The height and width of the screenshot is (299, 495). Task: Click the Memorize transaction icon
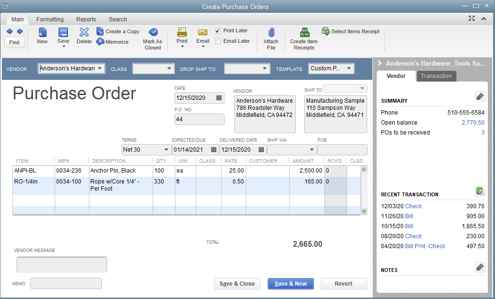pyautogui.click(x=100, y=42)
